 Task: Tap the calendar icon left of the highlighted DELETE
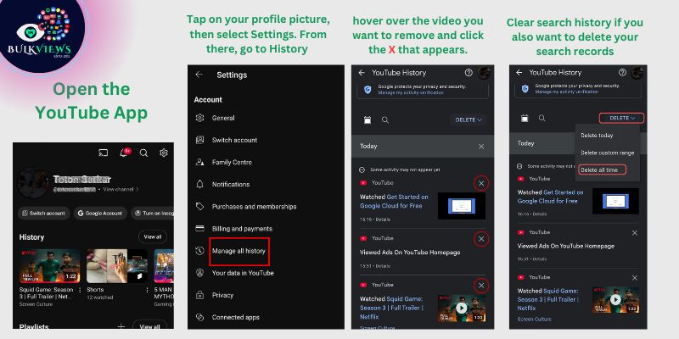point(525,118)
